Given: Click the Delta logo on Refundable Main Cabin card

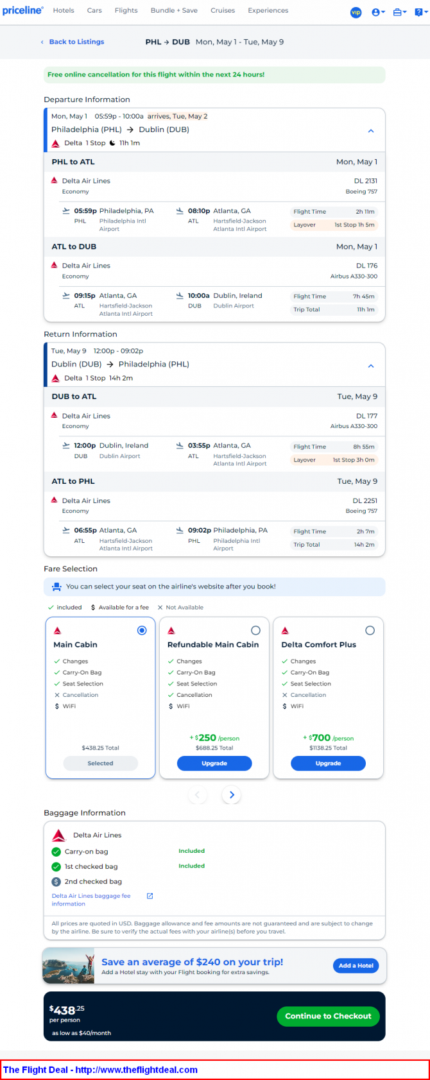Looking at the screenshot, I should [171, 631].
